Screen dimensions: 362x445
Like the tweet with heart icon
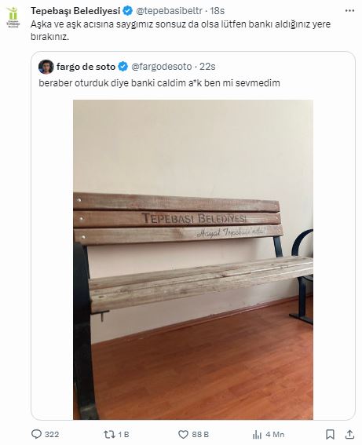tap(183, 434)
